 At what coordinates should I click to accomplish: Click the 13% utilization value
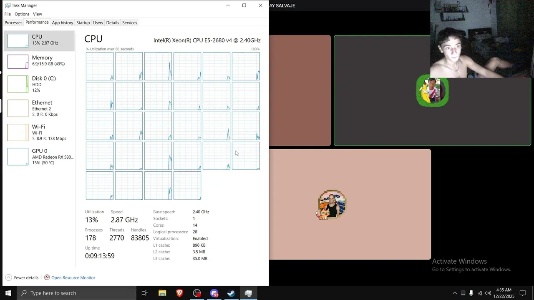[x=91, y=220]
